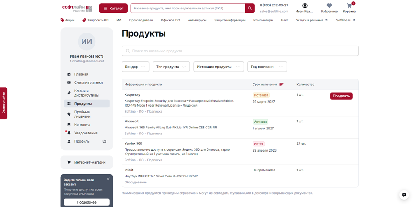Click external link icon next to Профиль

coord(104,141)
